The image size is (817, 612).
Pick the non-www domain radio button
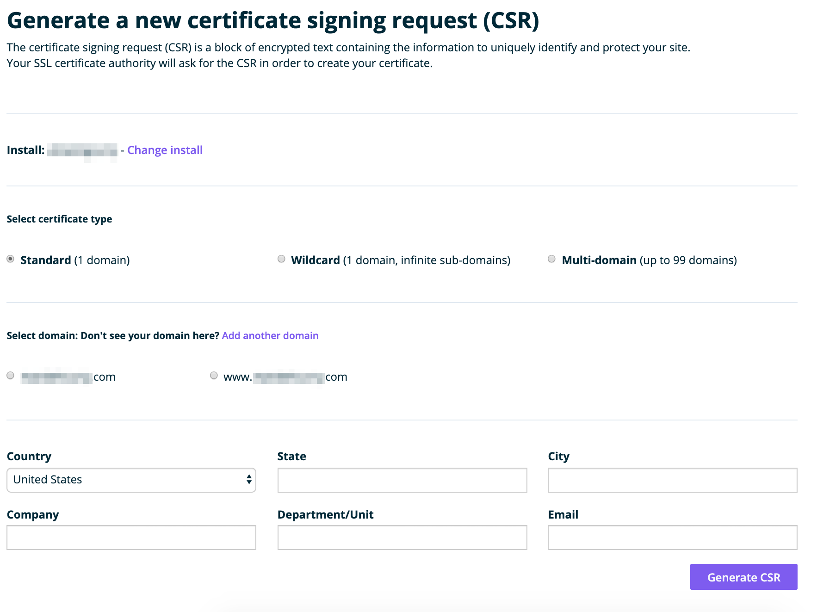coord(10,376)
